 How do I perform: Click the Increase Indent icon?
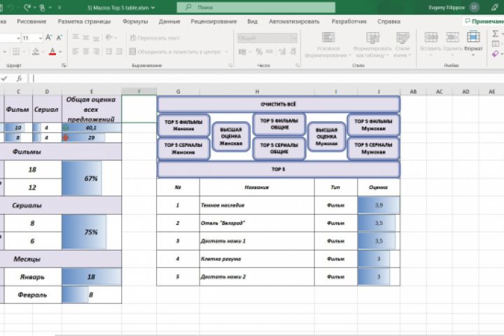click(119, 51)
